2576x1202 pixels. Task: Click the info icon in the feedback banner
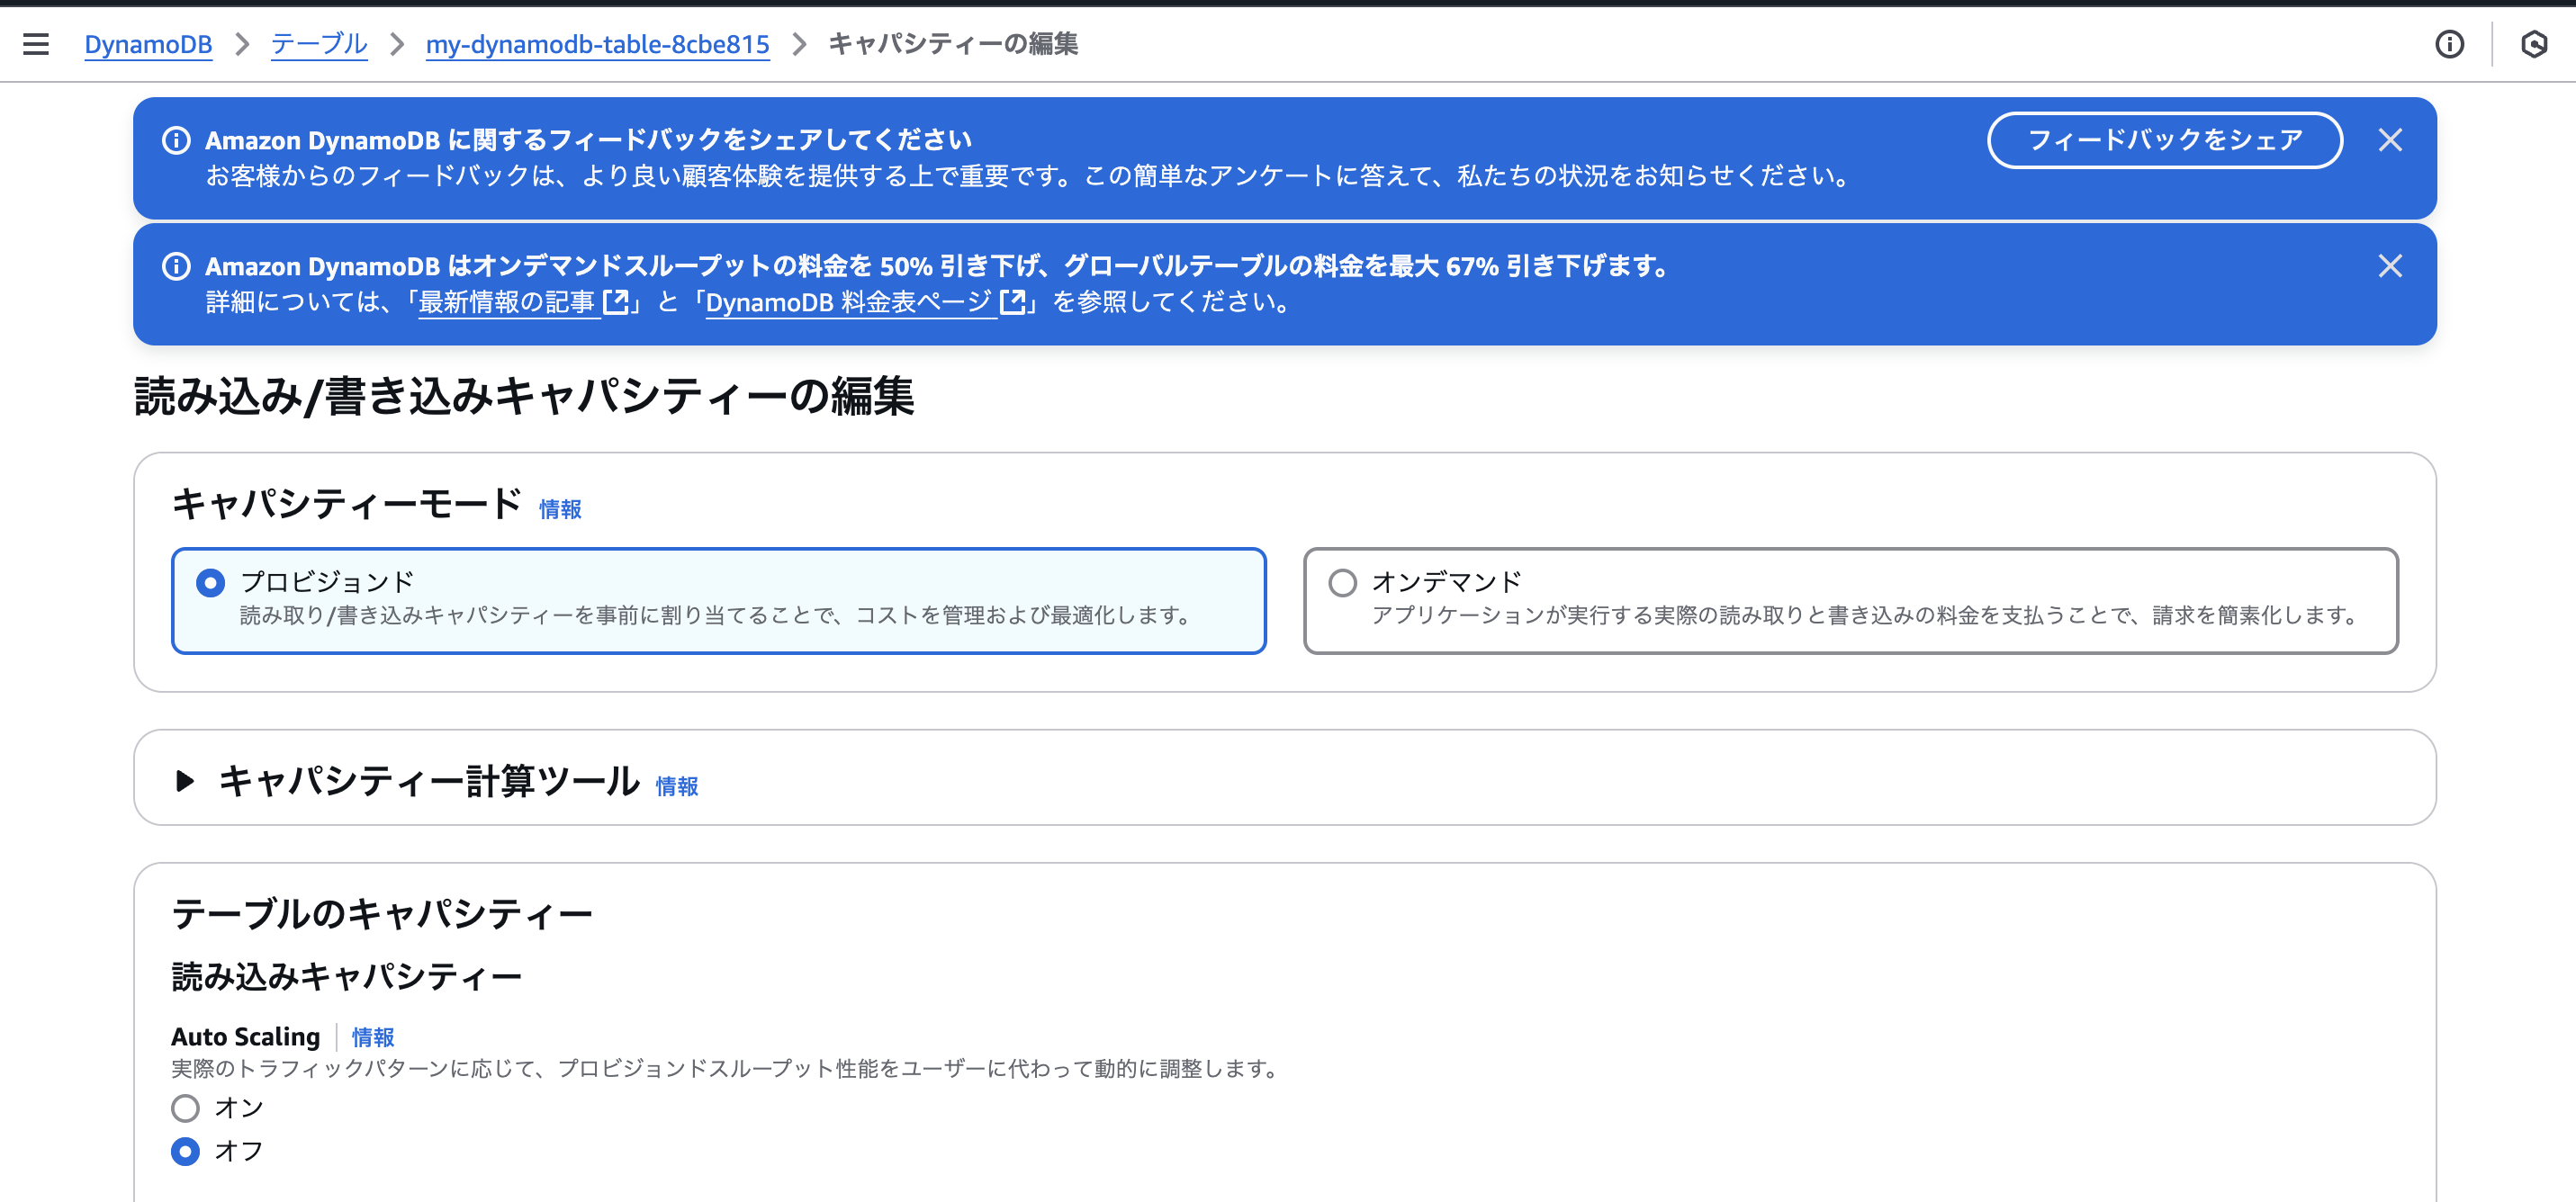(177, 140)
